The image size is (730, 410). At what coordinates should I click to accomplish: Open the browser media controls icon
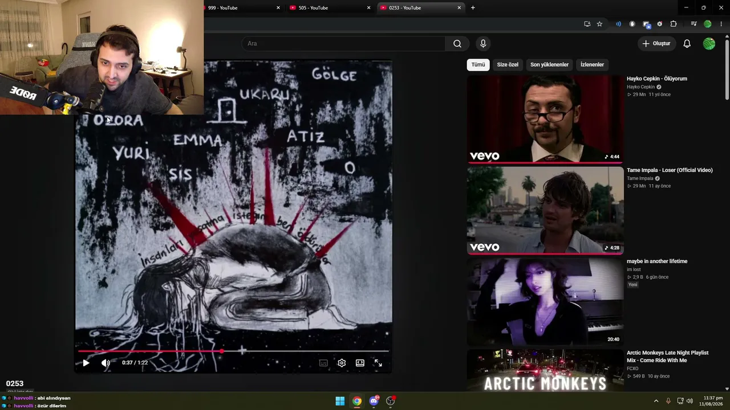pyautogui.click(x=693, y=24)
